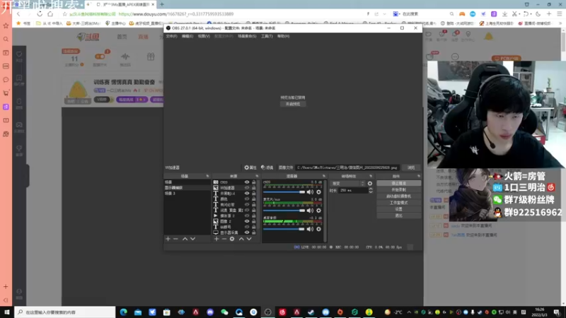
Task: Mute the C920 audio channel speaker icon
Action: point(310,192)
